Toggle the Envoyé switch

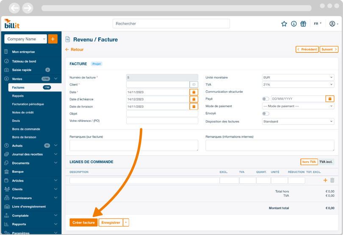click(x=266, y=113)
